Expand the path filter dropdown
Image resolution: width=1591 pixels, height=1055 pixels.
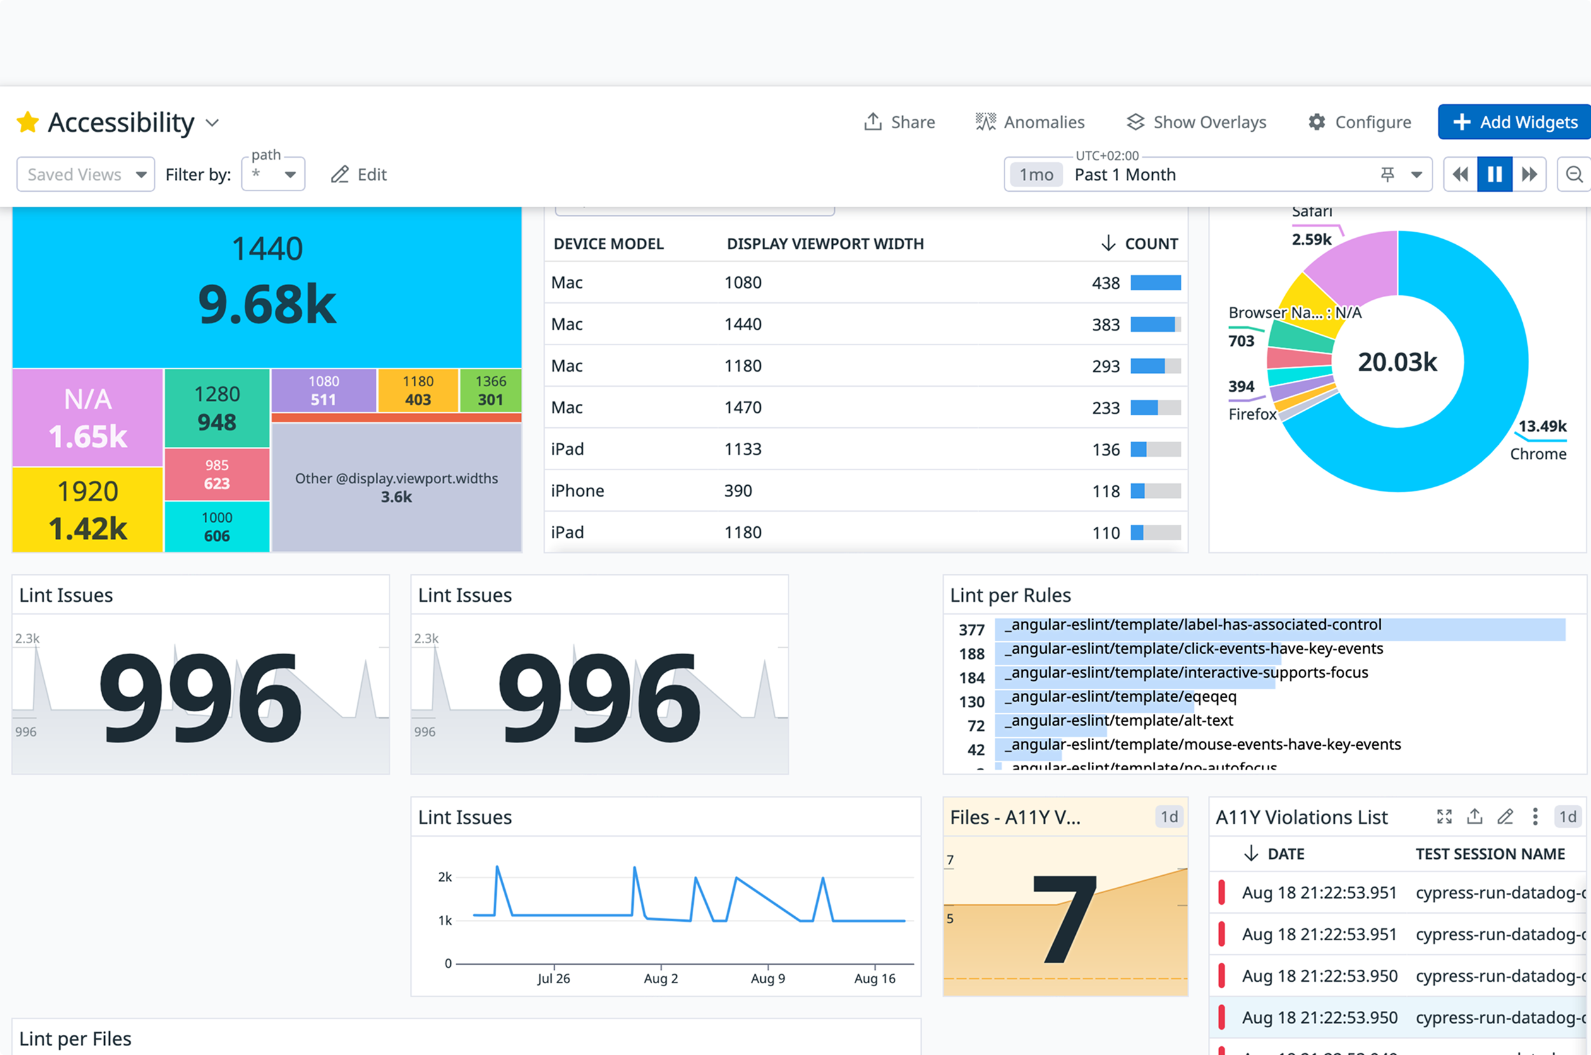290,174
